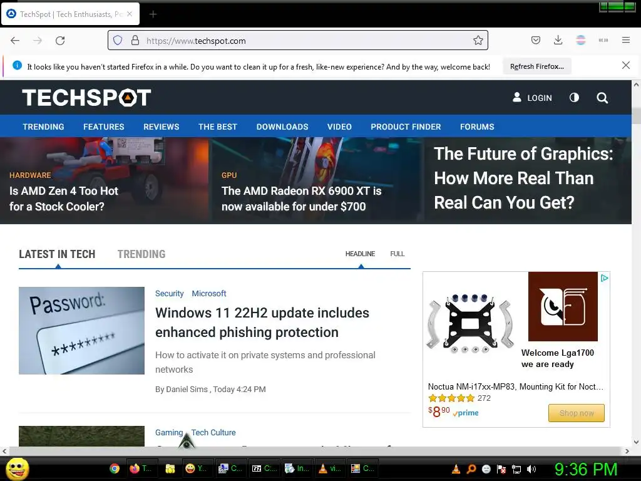Switch to the TRENDING feed tab
The height and width of the screenshot is (481, 641).
click(x=141, y=254)
